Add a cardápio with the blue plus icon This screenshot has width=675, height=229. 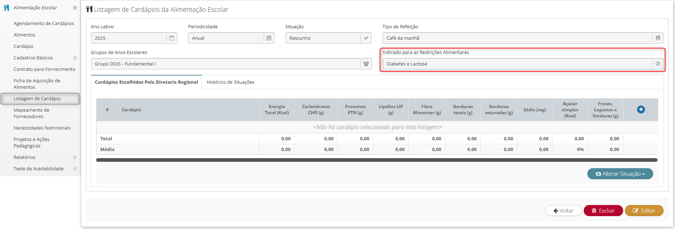641,109
